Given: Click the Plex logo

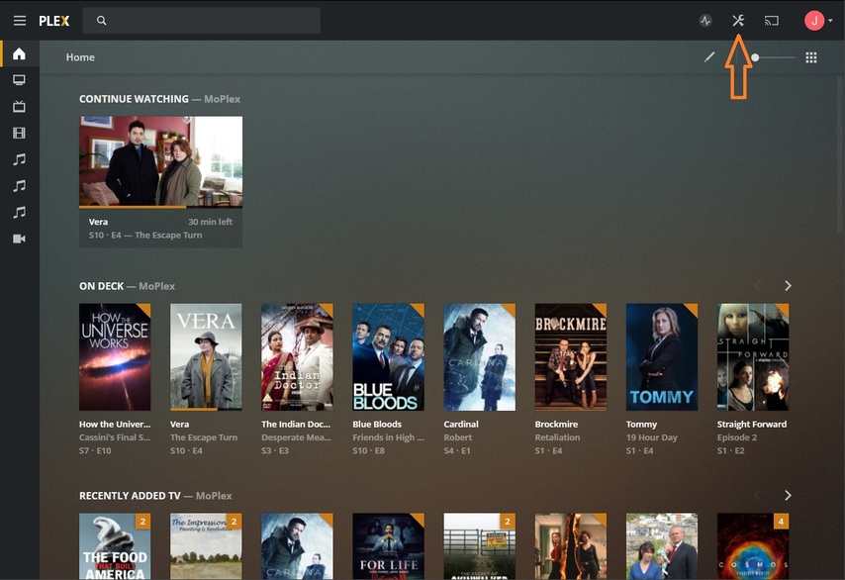Looking at the screenshot, I should point(53,21).
